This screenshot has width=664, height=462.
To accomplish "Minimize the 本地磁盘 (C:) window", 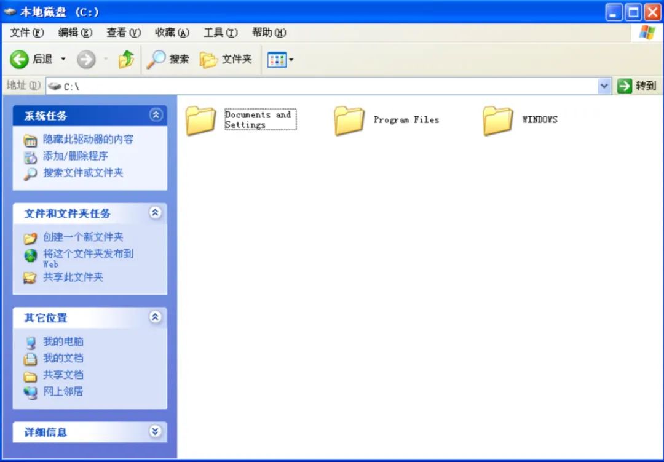I will (x=614, y=12).
